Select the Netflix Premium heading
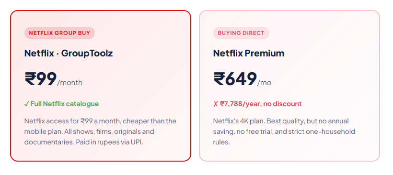 tap(249, 53)
